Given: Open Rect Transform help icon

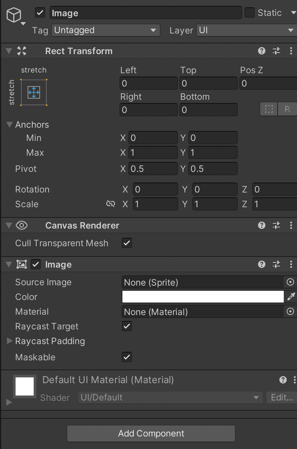Looking at the screenshot, I should [x=262, y=51].
